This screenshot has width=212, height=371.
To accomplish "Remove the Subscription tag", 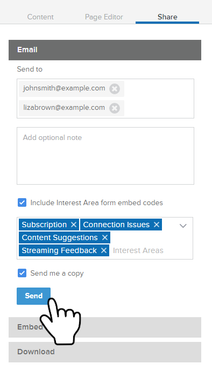I will (74, 225).
